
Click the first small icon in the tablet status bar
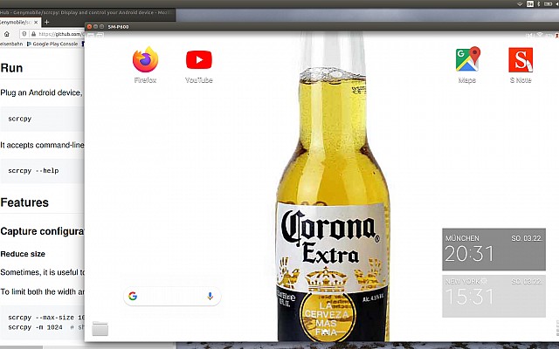click(91, 35)
